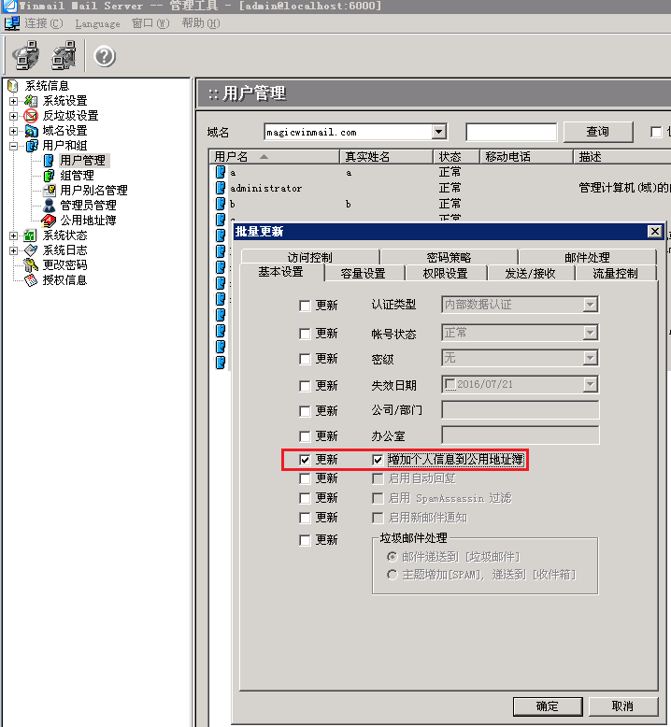Open the help question mark icon
Viewport: 671px width, 727px height.
click(x=105, y=57)
